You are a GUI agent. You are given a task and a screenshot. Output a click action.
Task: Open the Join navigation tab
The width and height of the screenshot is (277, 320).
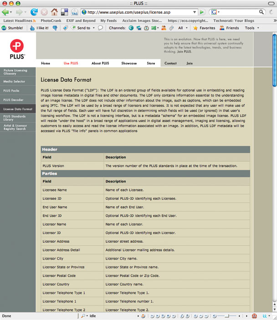(x=190, y=63)
